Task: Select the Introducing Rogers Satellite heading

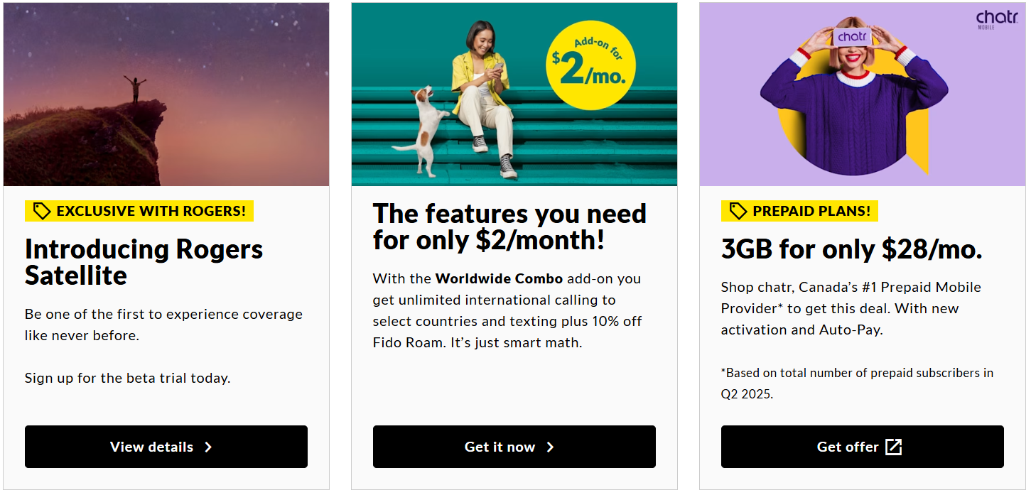Action: (x=144, y=262)
